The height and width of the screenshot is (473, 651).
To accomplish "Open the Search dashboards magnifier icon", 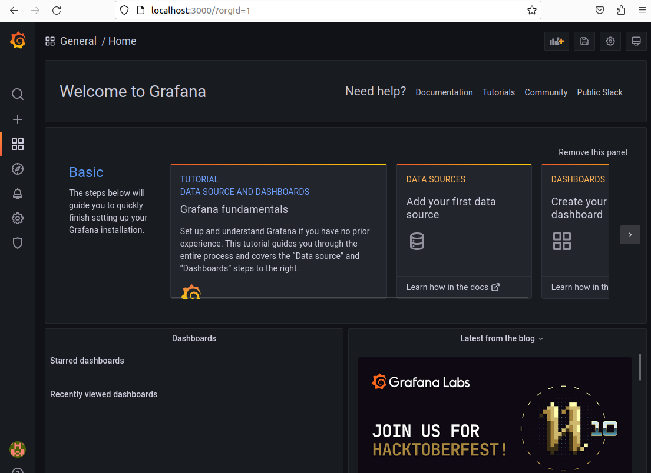I will pos(18,94).
